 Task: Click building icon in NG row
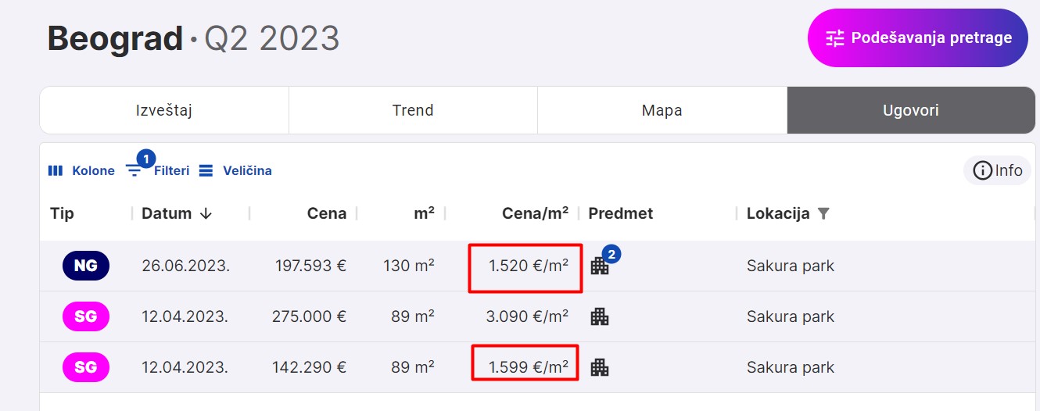pyautogui.click(x=600, y=266)
